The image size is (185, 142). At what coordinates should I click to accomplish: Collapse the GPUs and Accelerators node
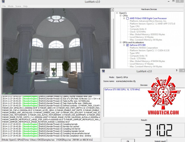pos(121,42)
